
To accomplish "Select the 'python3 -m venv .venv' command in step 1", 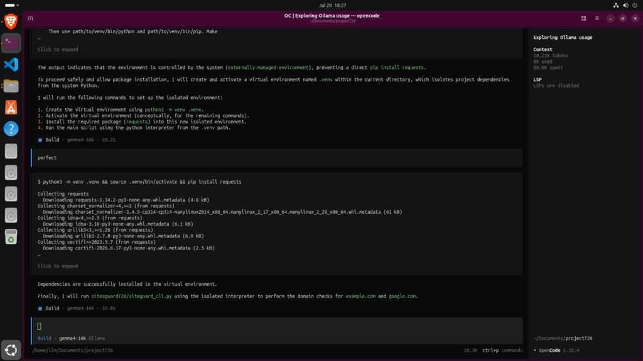I will tap(173, 110).
